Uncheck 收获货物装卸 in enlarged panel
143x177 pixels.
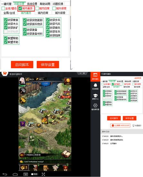(x=25, y=20)
